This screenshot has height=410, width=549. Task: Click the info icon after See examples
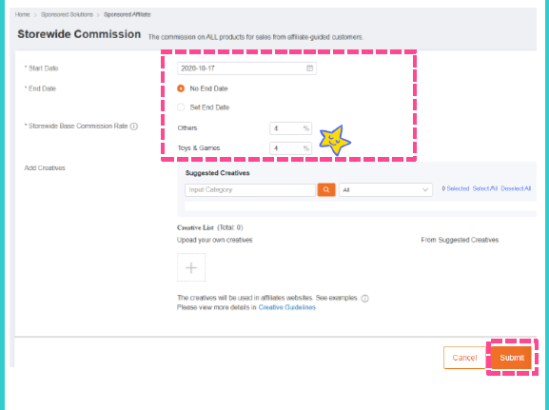tap(364, 299)
